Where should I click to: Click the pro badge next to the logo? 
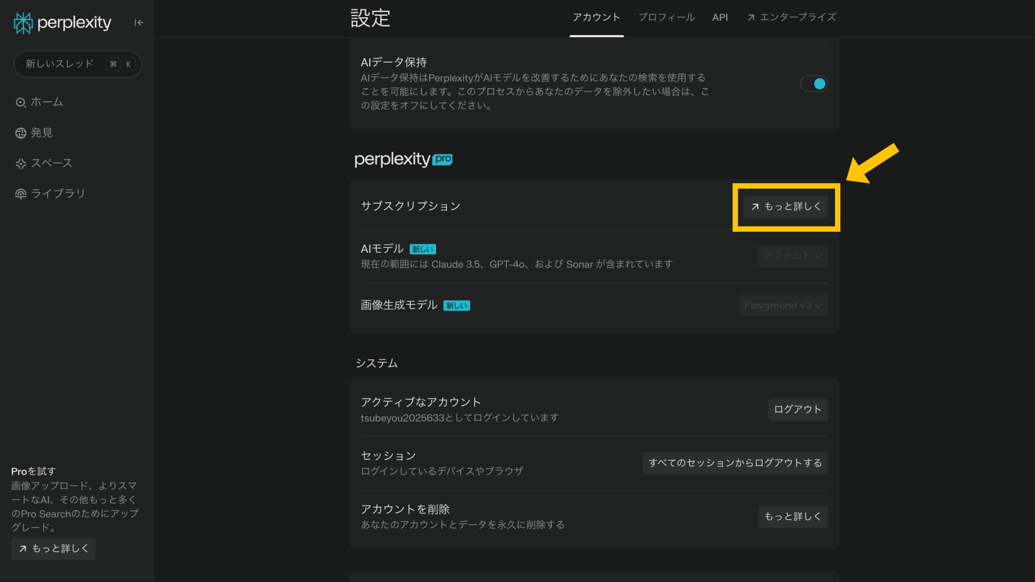tap(443, 160)
